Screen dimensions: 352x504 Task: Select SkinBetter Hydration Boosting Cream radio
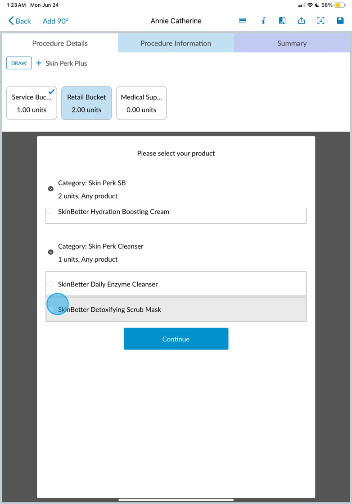[51, 211]
